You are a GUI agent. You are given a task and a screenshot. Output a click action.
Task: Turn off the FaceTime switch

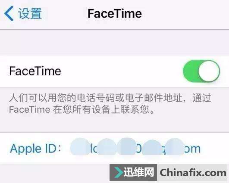tap(201, 71)
